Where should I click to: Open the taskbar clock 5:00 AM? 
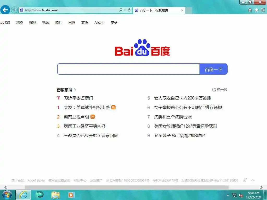[x=254, y=195]
